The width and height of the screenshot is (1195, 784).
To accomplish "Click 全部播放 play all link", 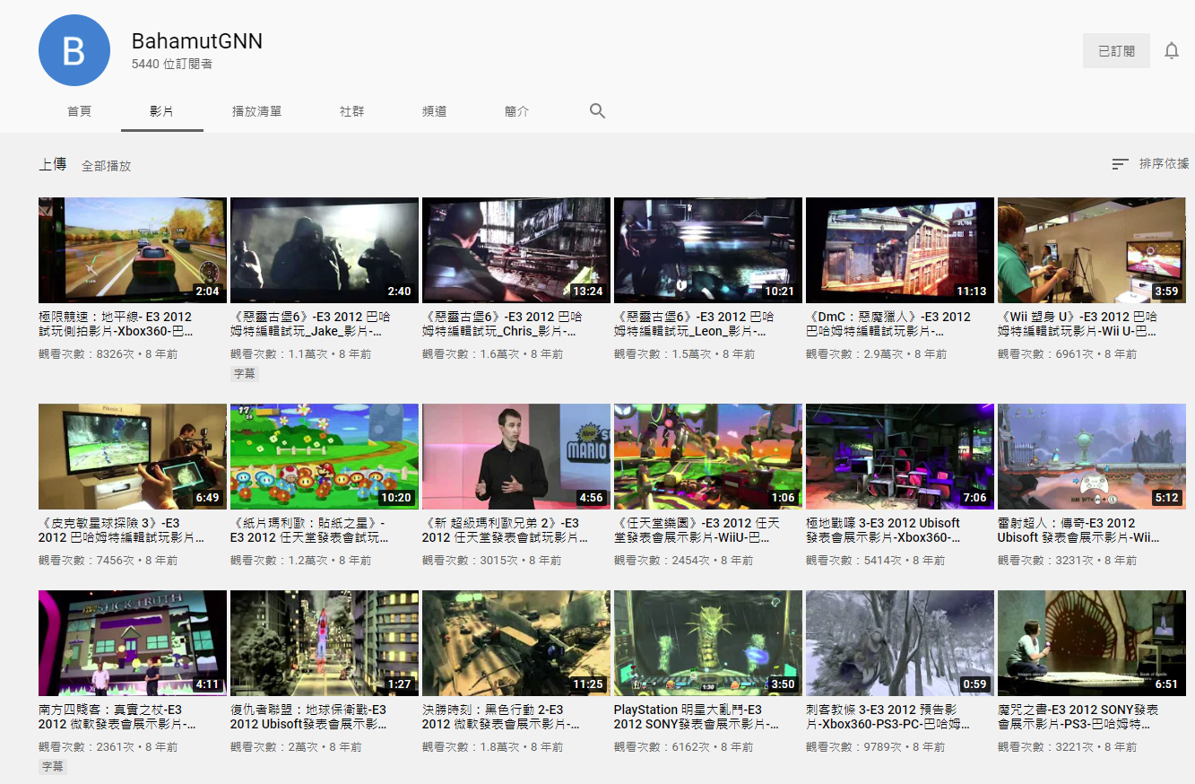I will point(107,166).
